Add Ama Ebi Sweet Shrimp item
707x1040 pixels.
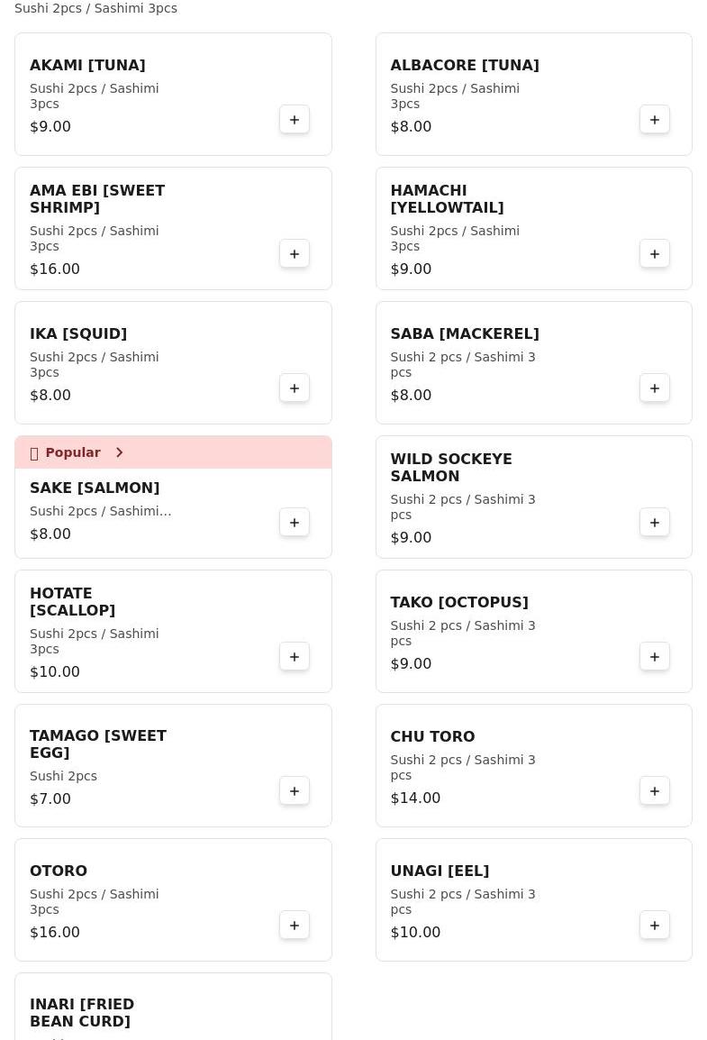tap(295, 254)
